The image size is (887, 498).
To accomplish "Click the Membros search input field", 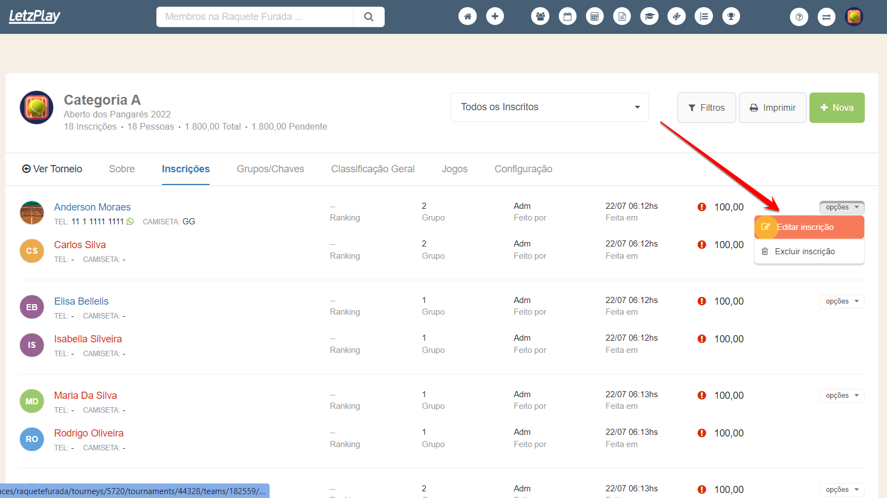I will click(x=255, y=17).
